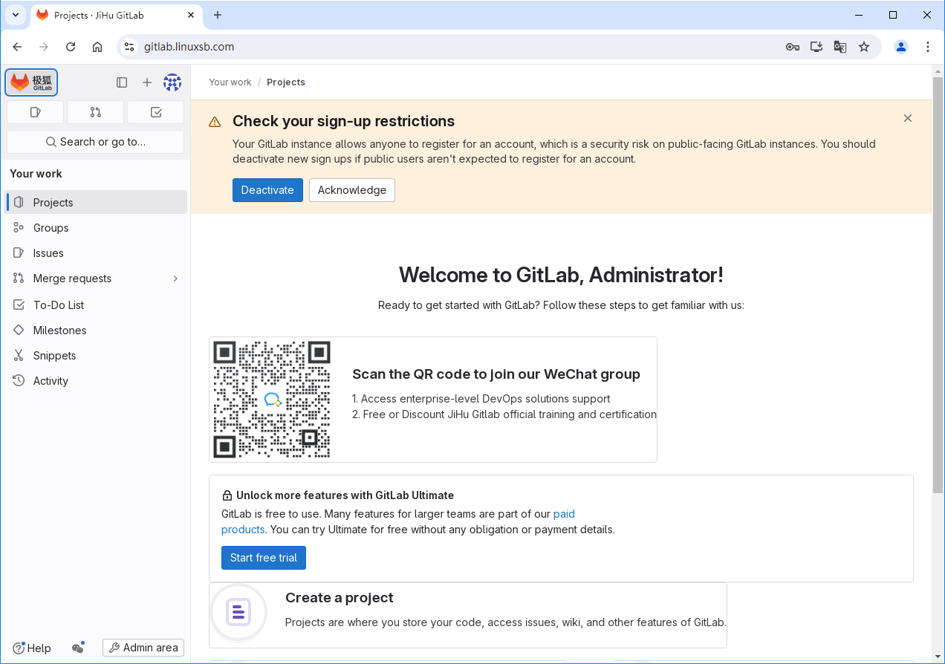
Task: Open the Administrator user avatar menu
Action: [x=172, y=82]
